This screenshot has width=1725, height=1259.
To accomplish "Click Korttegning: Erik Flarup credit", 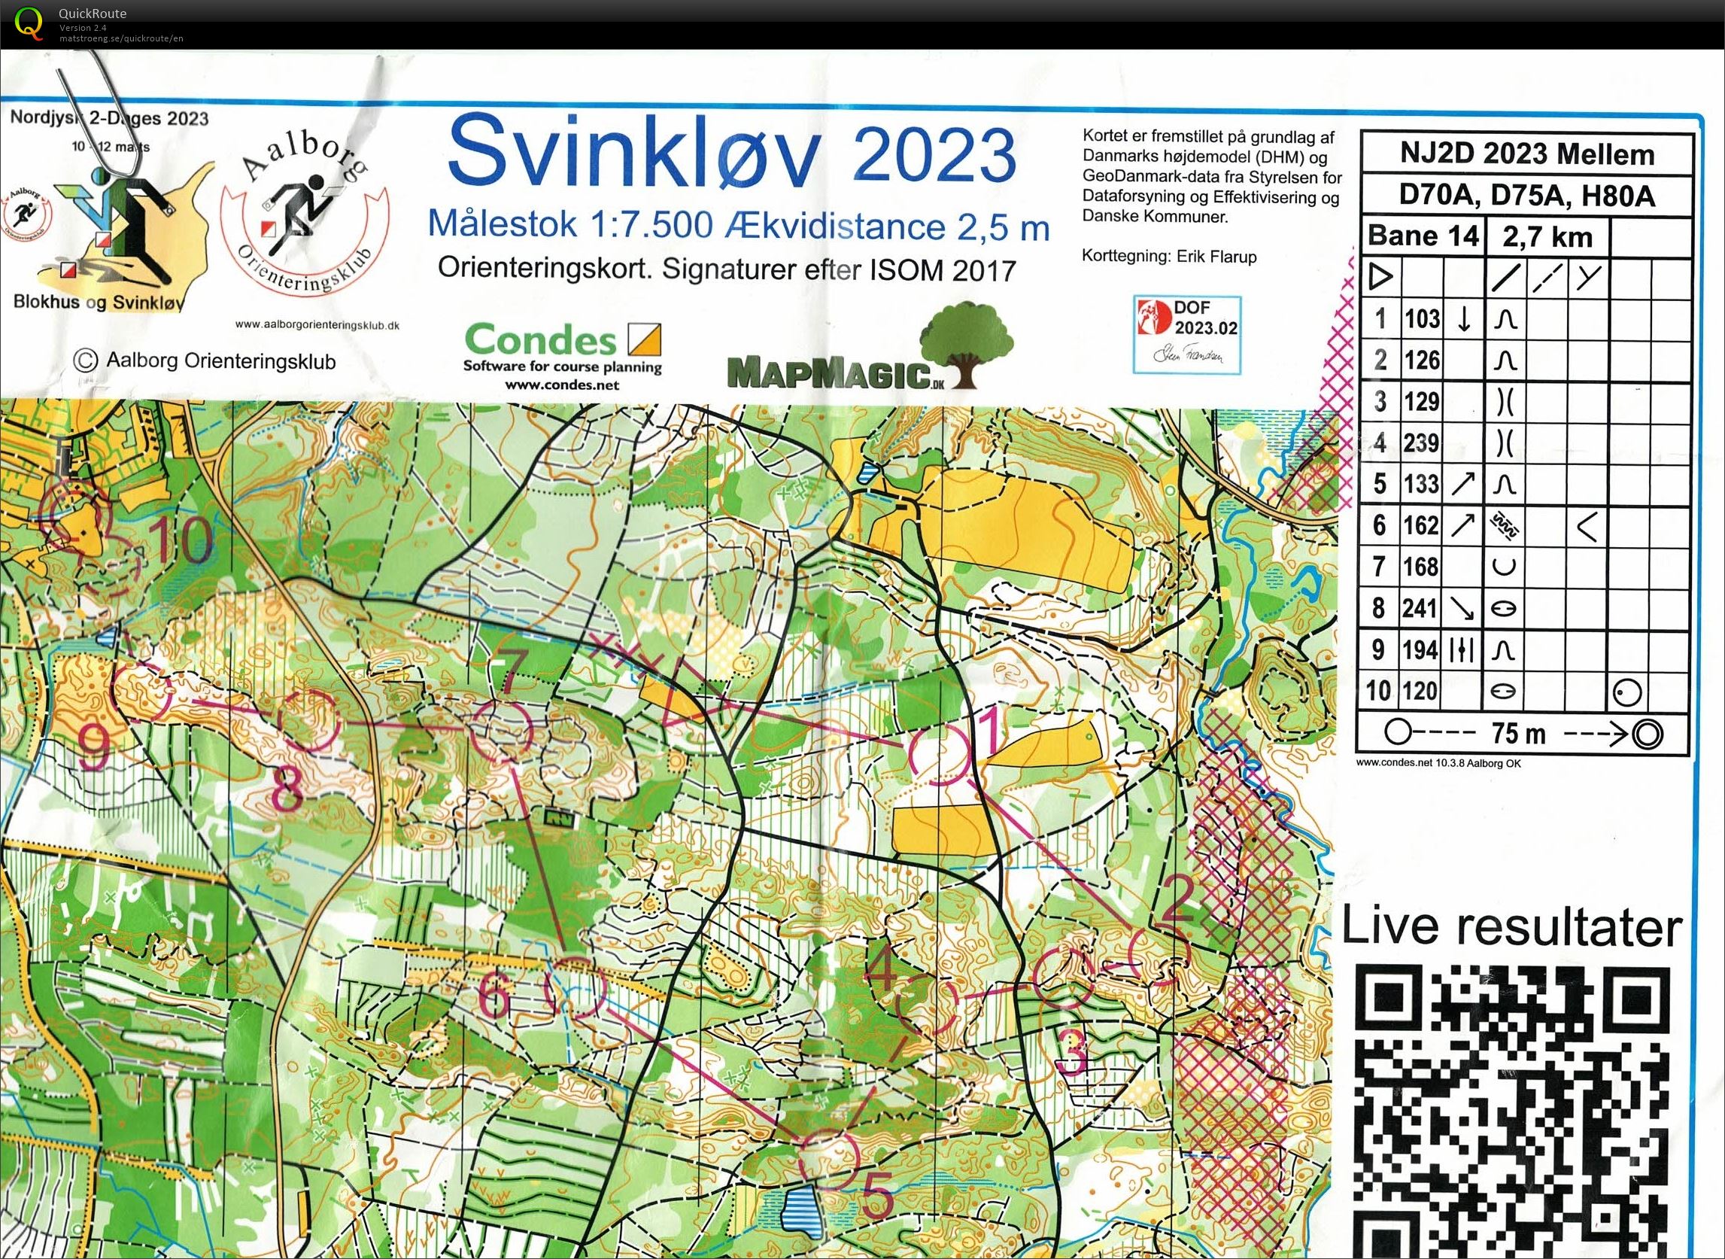I will click(x=1169, y=257).
